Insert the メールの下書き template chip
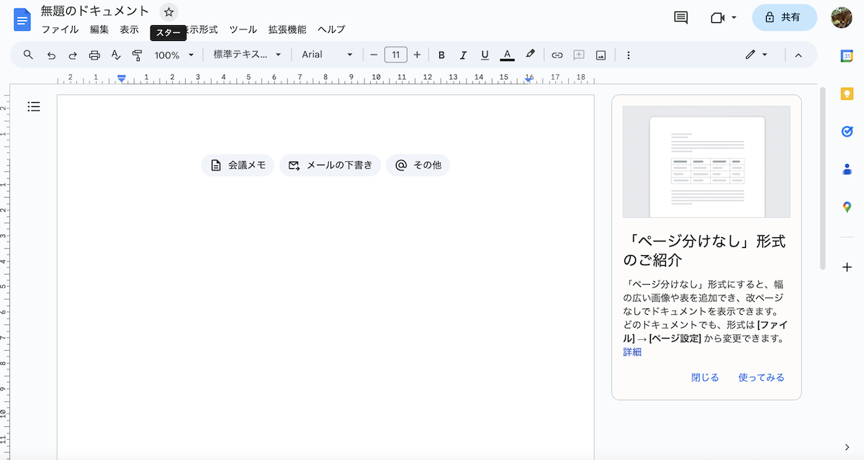The width and height of the screenshot is (864, 460). point(330,165)
